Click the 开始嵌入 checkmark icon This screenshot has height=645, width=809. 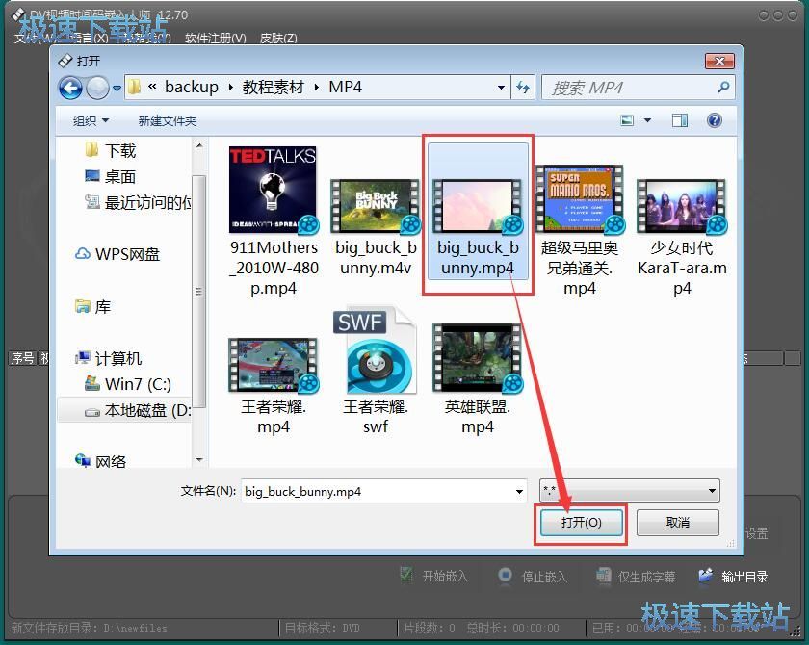pyautogui.click(x=406, y=575)
